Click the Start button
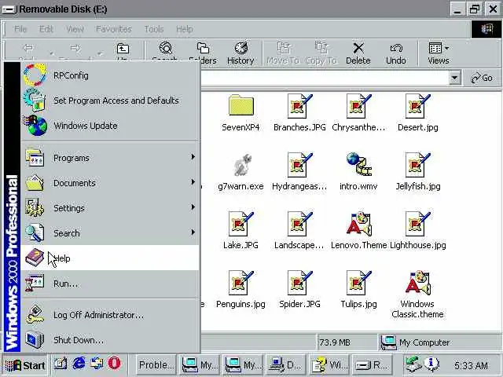This screenshot has height=377, width=503. pos(24,365)
